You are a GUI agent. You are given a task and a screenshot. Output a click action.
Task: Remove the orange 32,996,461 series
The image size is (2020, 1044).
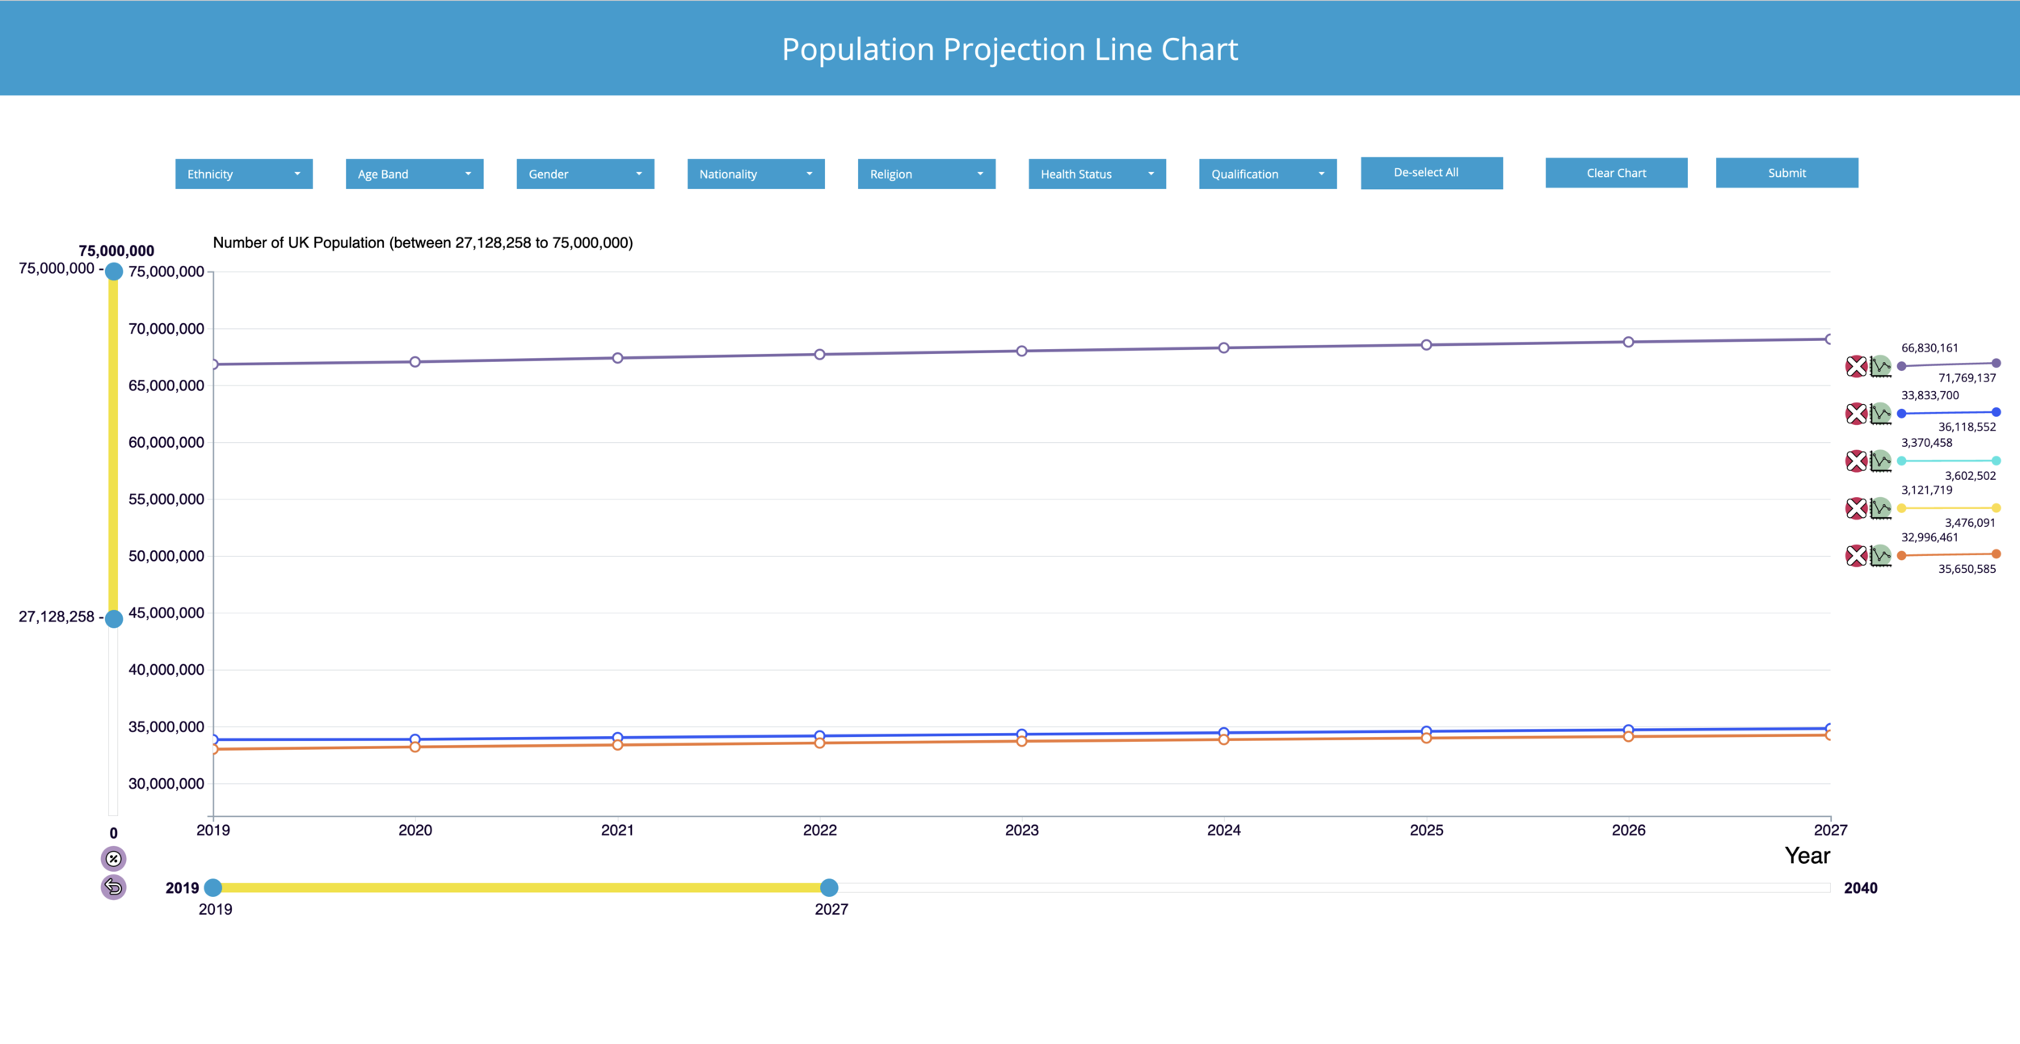(1856, 555)
